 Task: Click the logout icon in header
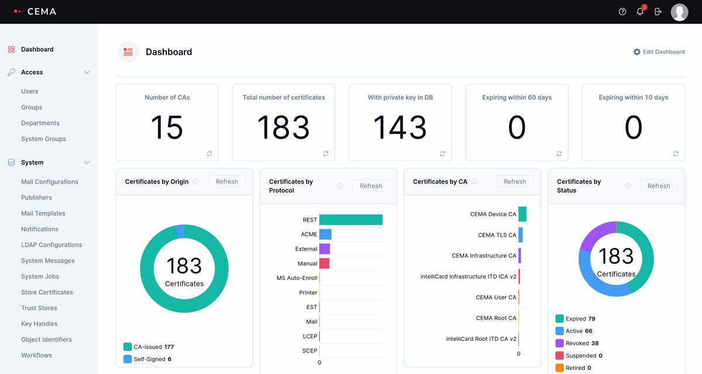point(658,12)
